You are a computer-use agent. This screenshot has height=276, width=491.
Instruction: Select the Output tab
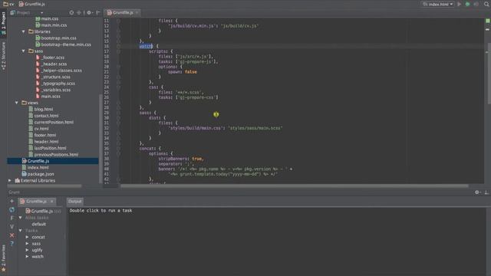pyautogui.click(x=75, y=201)
